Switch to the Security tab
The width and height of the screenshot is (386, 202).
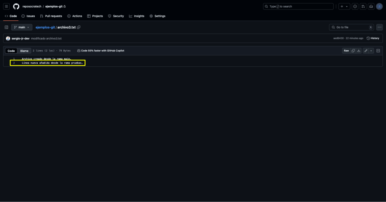pos(116,16)
